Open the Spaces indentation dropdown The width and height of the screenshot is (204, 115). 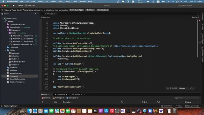click(183, 88)
